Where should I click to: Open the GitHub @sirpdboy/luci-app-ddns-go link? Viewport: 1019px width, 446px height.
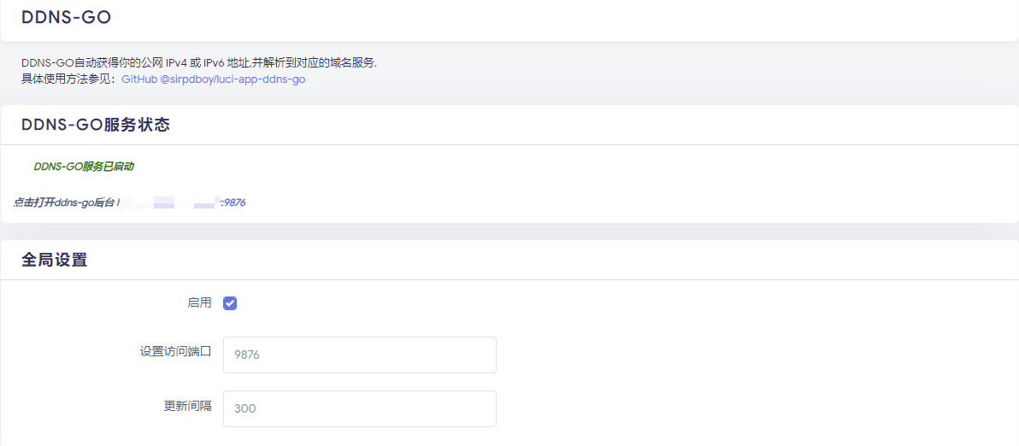coord(213,79)
